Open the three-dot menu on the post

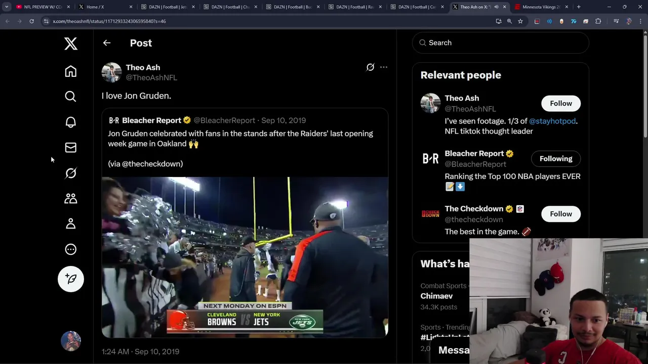384,67
